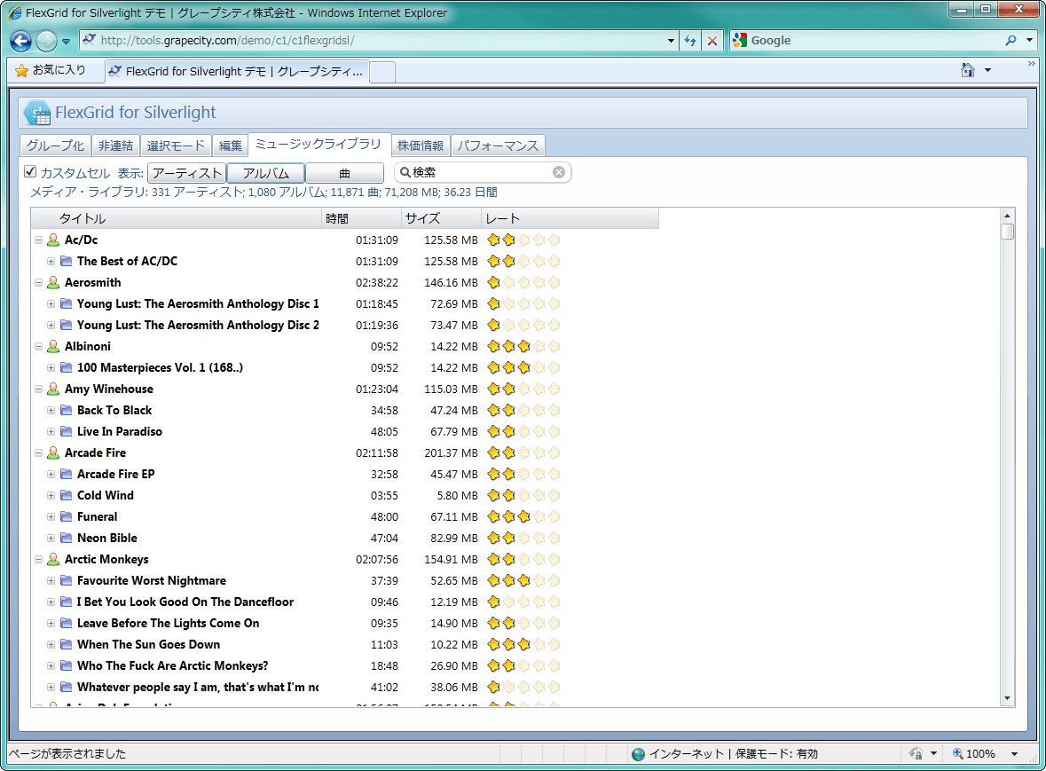The image size is (1046, 771).
Task: Click the artist icon next to Arctic Monkeys
Action: (52, 559)
